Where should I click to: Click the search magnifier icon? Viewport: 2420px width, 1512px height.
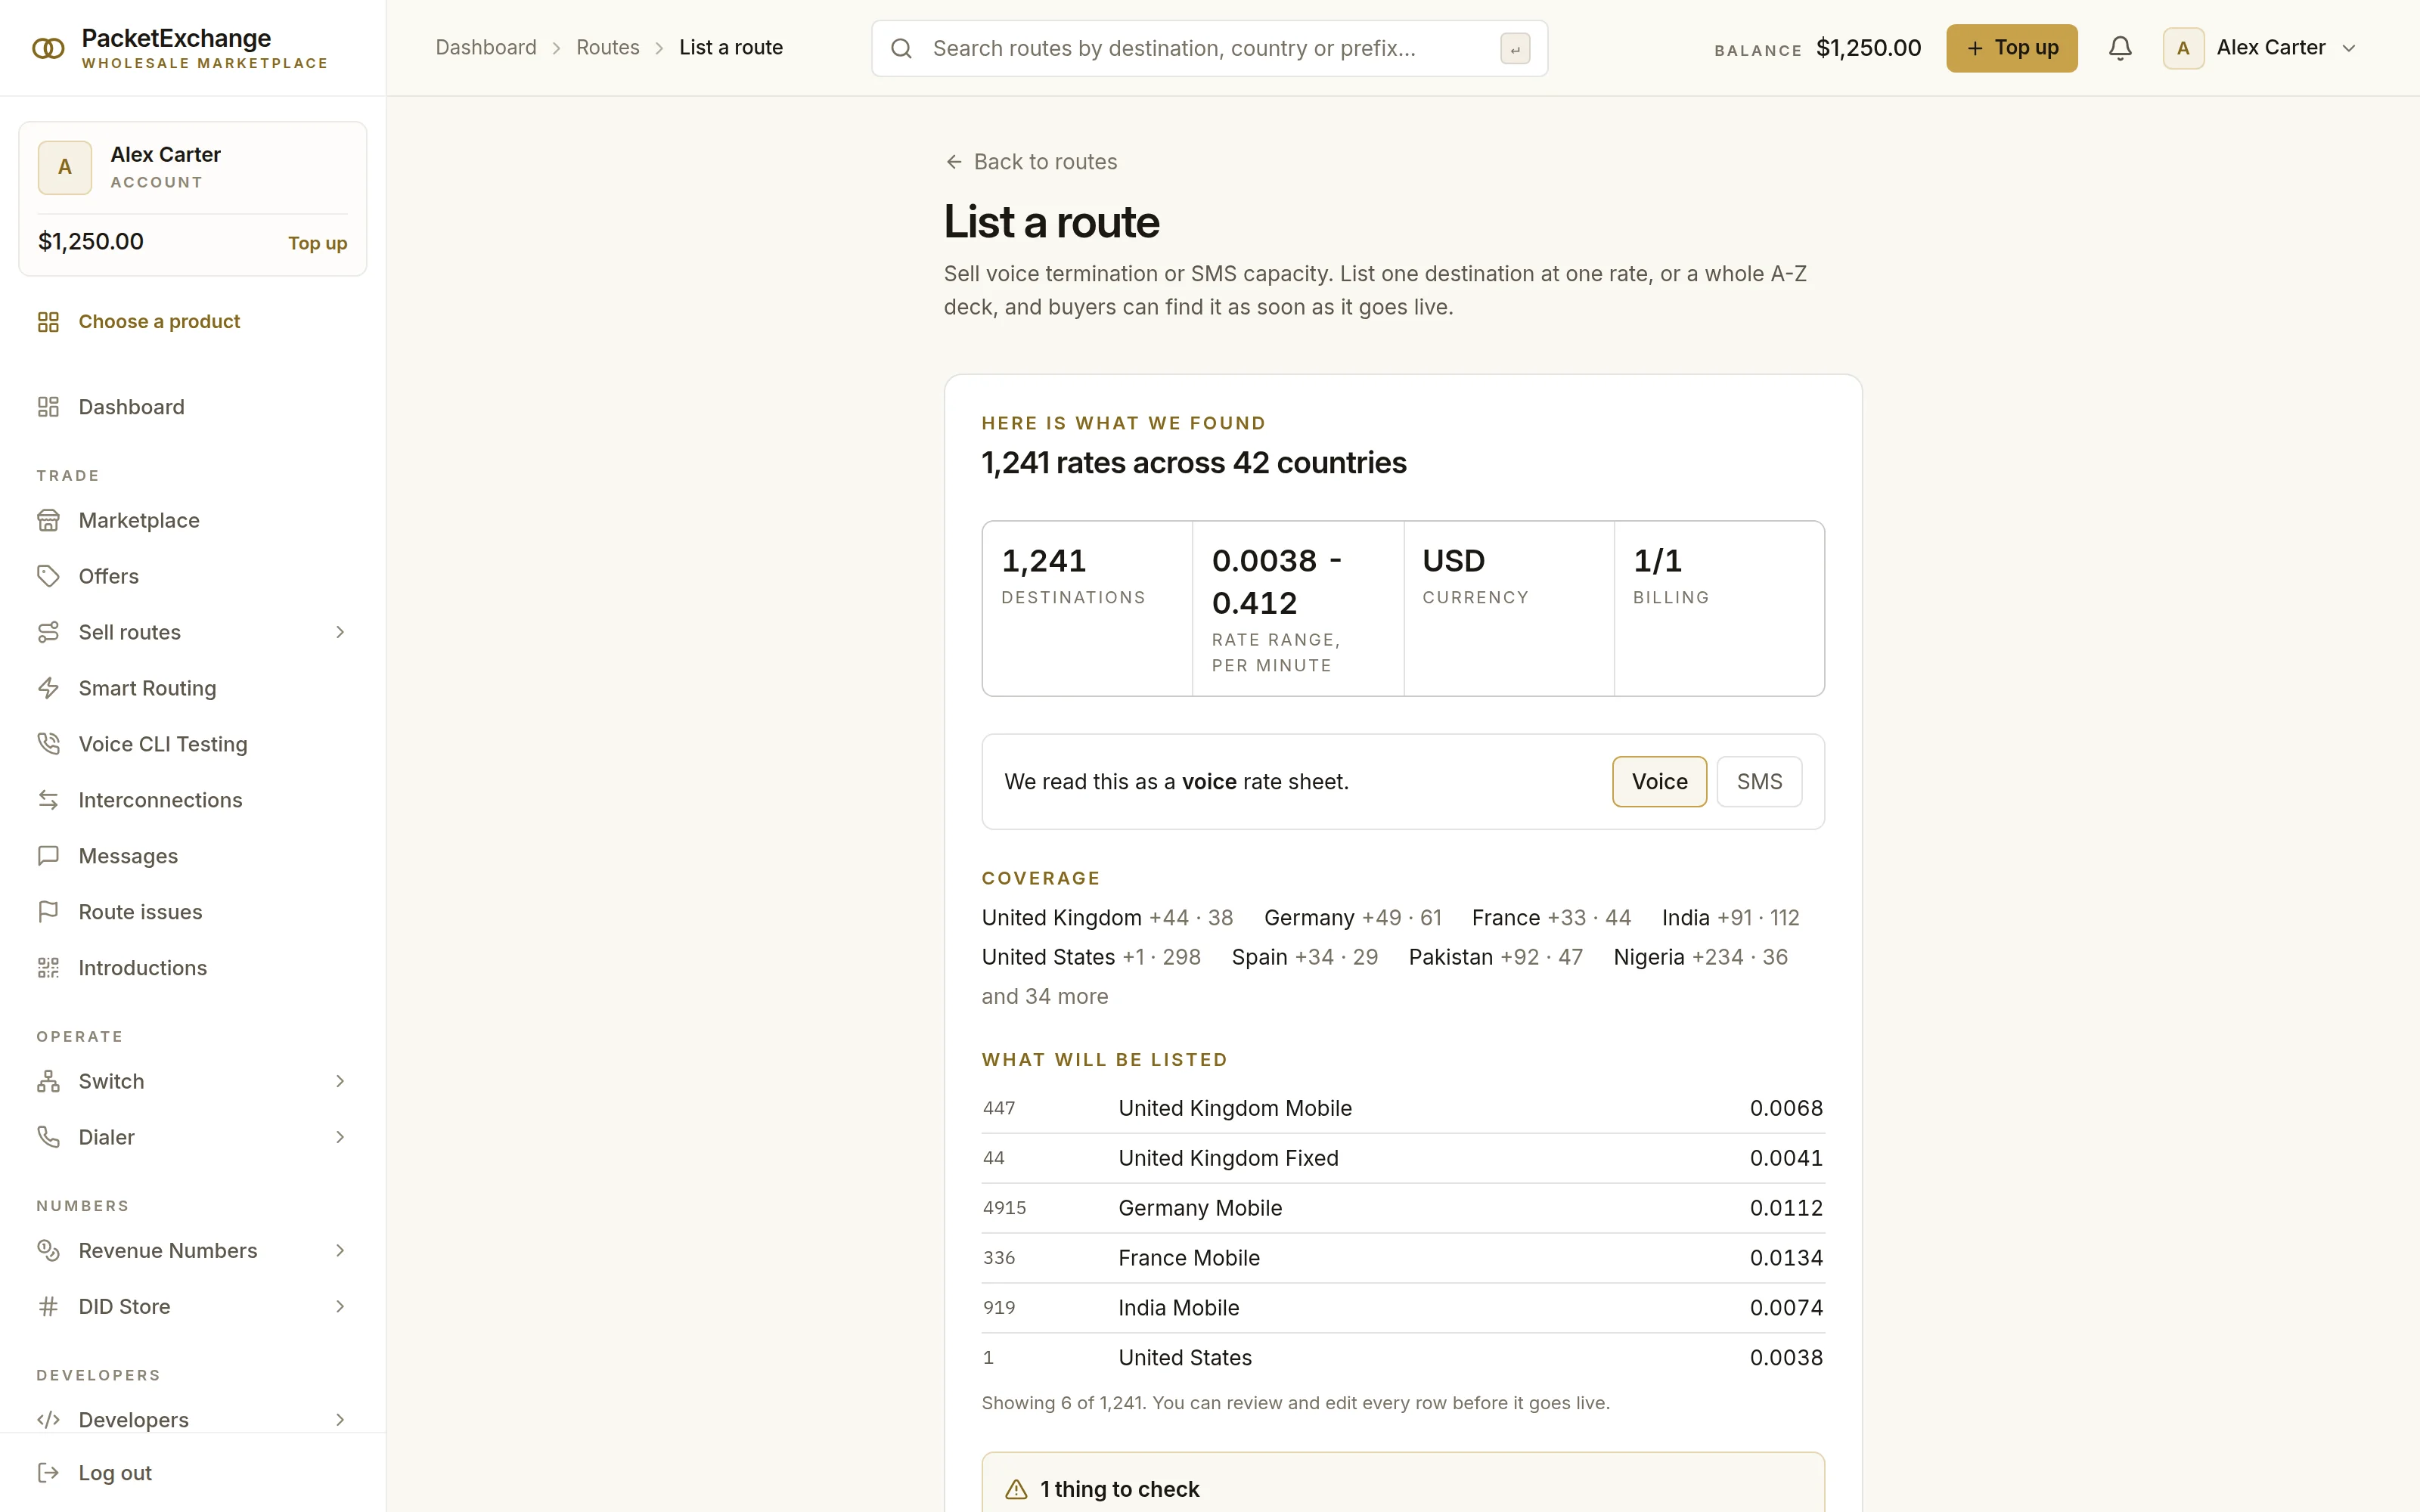tap(901, 48)
